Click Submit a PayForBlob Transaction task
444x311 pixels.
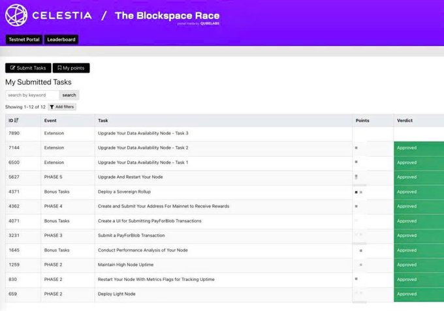[131, 235]
